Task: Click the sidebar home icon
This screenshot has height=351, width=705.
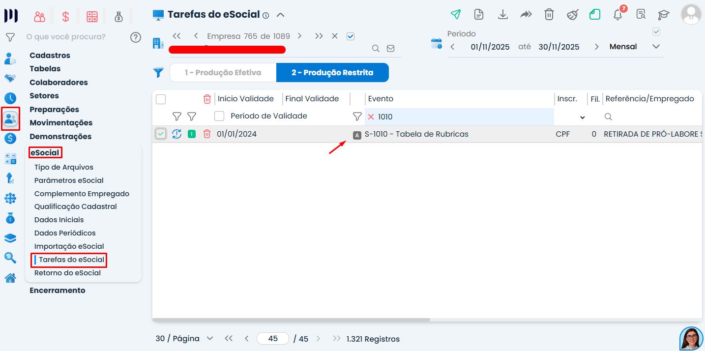Action: click(x=10, y=278)
